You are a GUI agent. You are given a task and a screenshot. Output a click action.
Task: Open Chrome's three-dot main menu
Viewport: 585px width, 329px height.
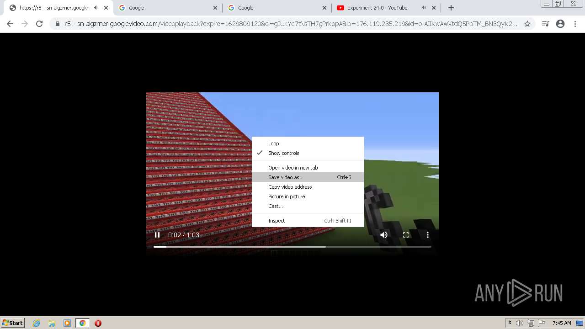(575, 24)
